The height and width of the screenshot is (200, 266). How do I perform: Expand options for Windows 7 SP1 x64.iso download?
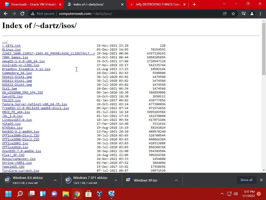tap(116, 180)
